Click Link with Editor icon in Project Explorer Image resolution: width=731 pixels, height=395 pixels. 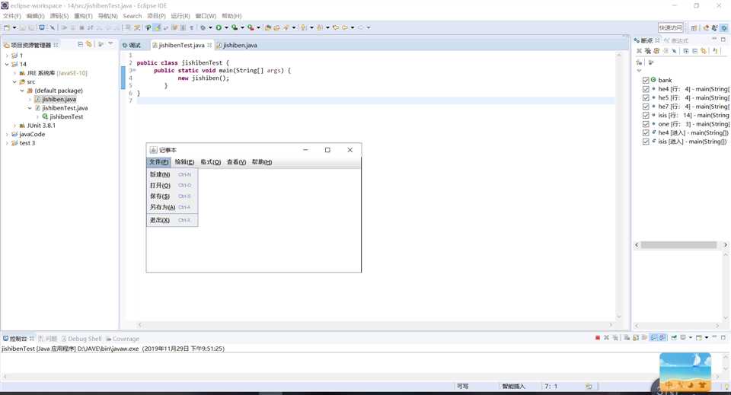tap(88, 44)
